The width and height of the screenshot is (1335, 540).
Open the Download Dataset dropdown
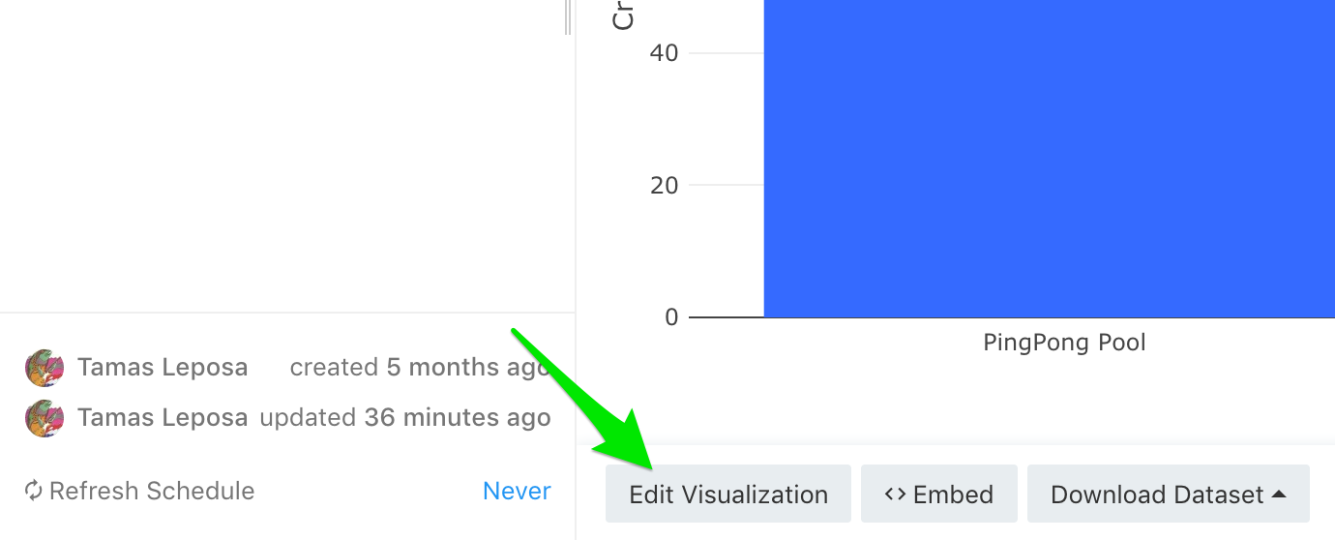1169,494
